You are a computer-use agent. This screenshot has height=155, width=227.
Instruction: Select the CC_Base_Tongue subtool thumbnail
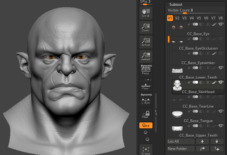click(177, 114)
